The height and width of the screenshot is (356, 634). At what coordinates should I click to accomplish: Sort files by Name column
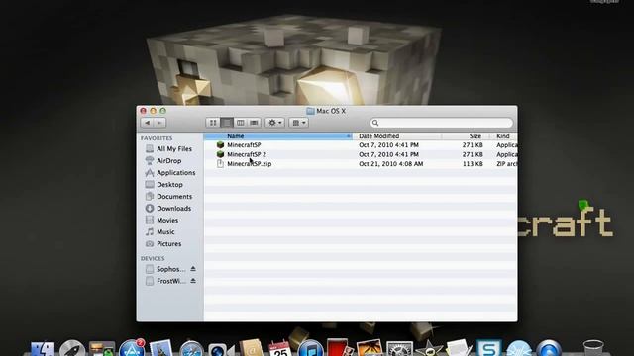tap(277, 136)
